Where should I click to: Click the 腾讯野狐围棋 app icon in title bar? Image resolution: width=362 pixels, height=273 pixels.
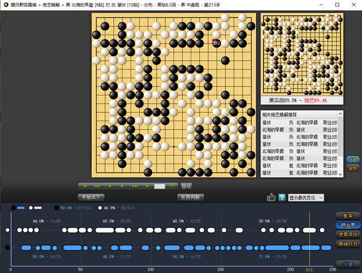(x=6, y=5)
